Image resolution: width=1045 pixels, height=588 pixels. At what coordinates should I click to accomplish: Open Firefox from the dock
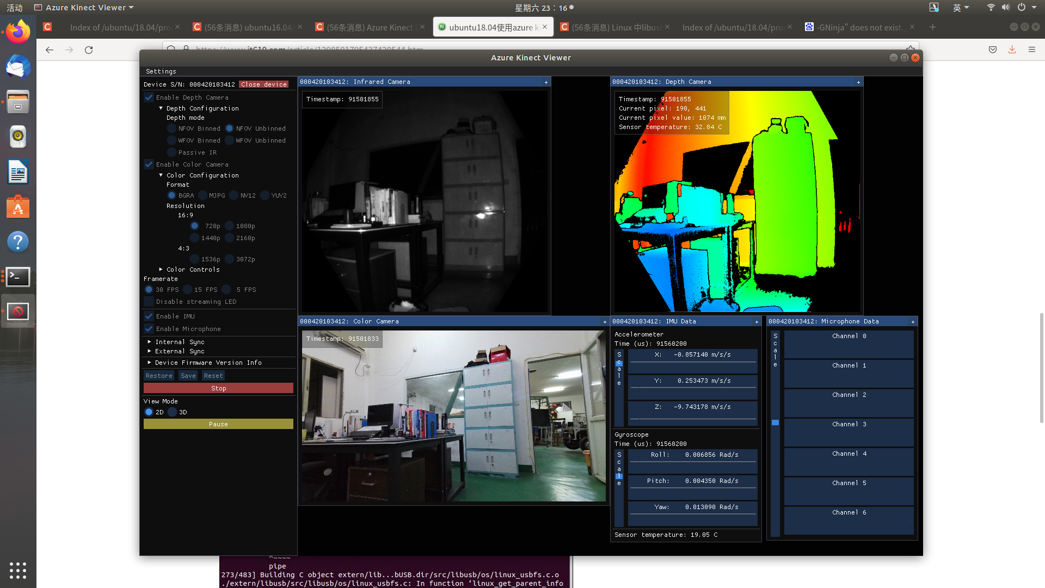pos(18,32)
